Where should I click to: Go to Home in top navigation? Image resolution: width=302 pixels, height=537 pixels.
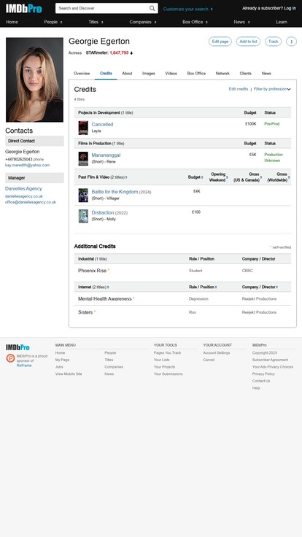[12, 22]
